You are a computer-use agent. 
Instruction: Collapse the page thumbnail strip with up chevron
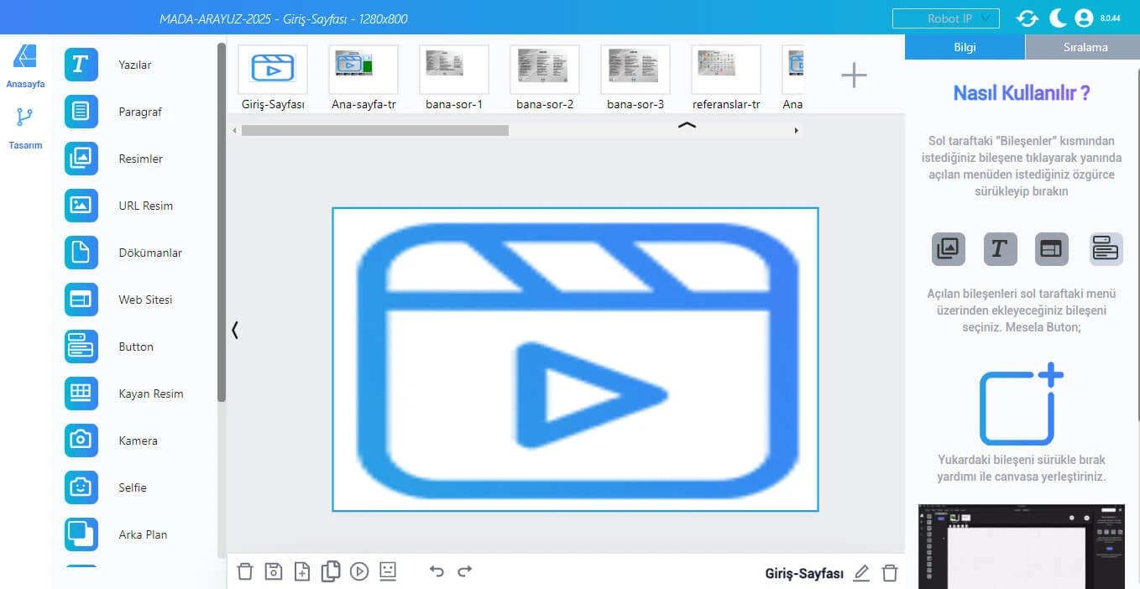click(687, 126)
